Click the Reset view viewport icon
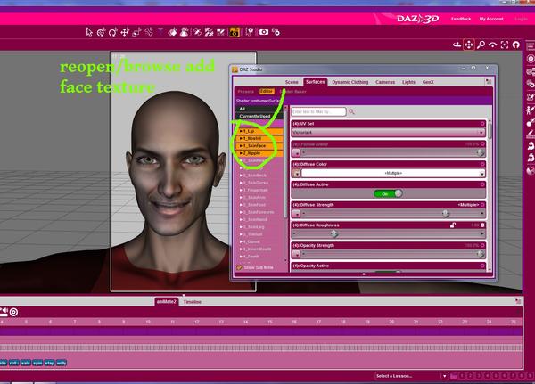Screen dimensions: 535x384 pyautogui.click(x=516, y=45)
